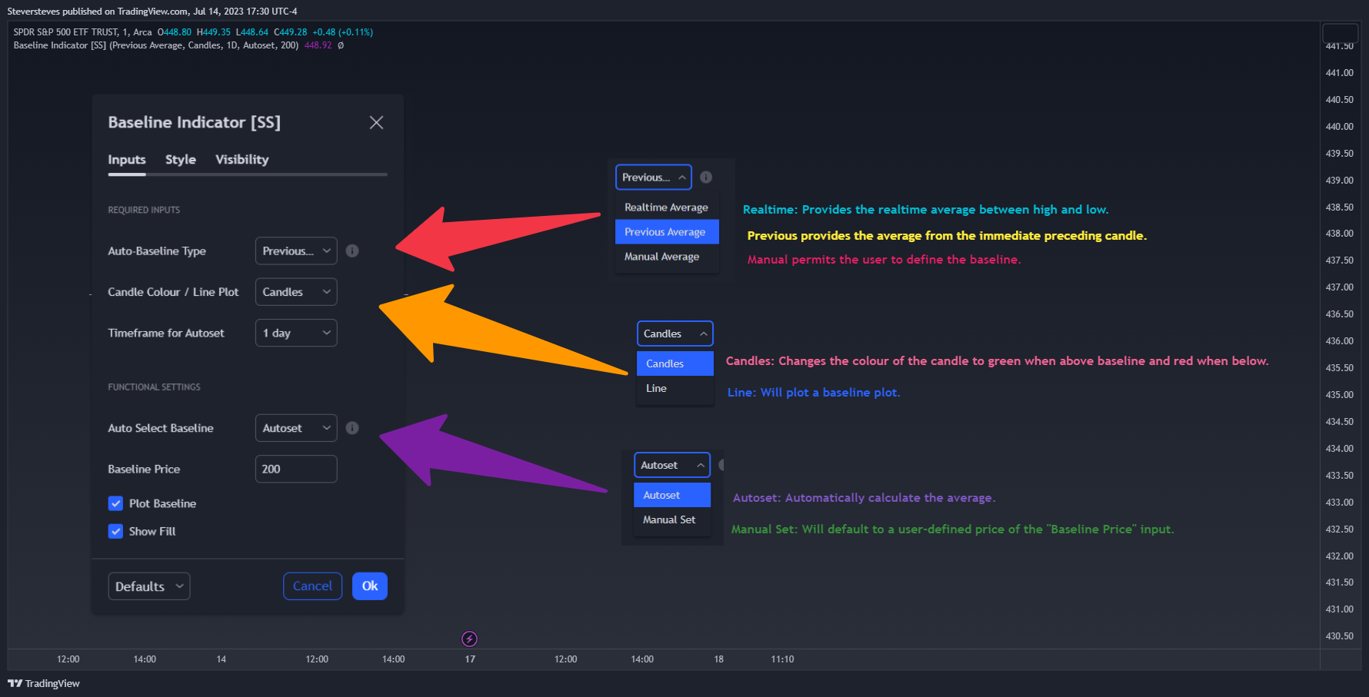Click info icon next to expanded Previous dropdown
The width and height of the screenshot is (1369, 697).
pyautogui.click(x=706, y=178)
